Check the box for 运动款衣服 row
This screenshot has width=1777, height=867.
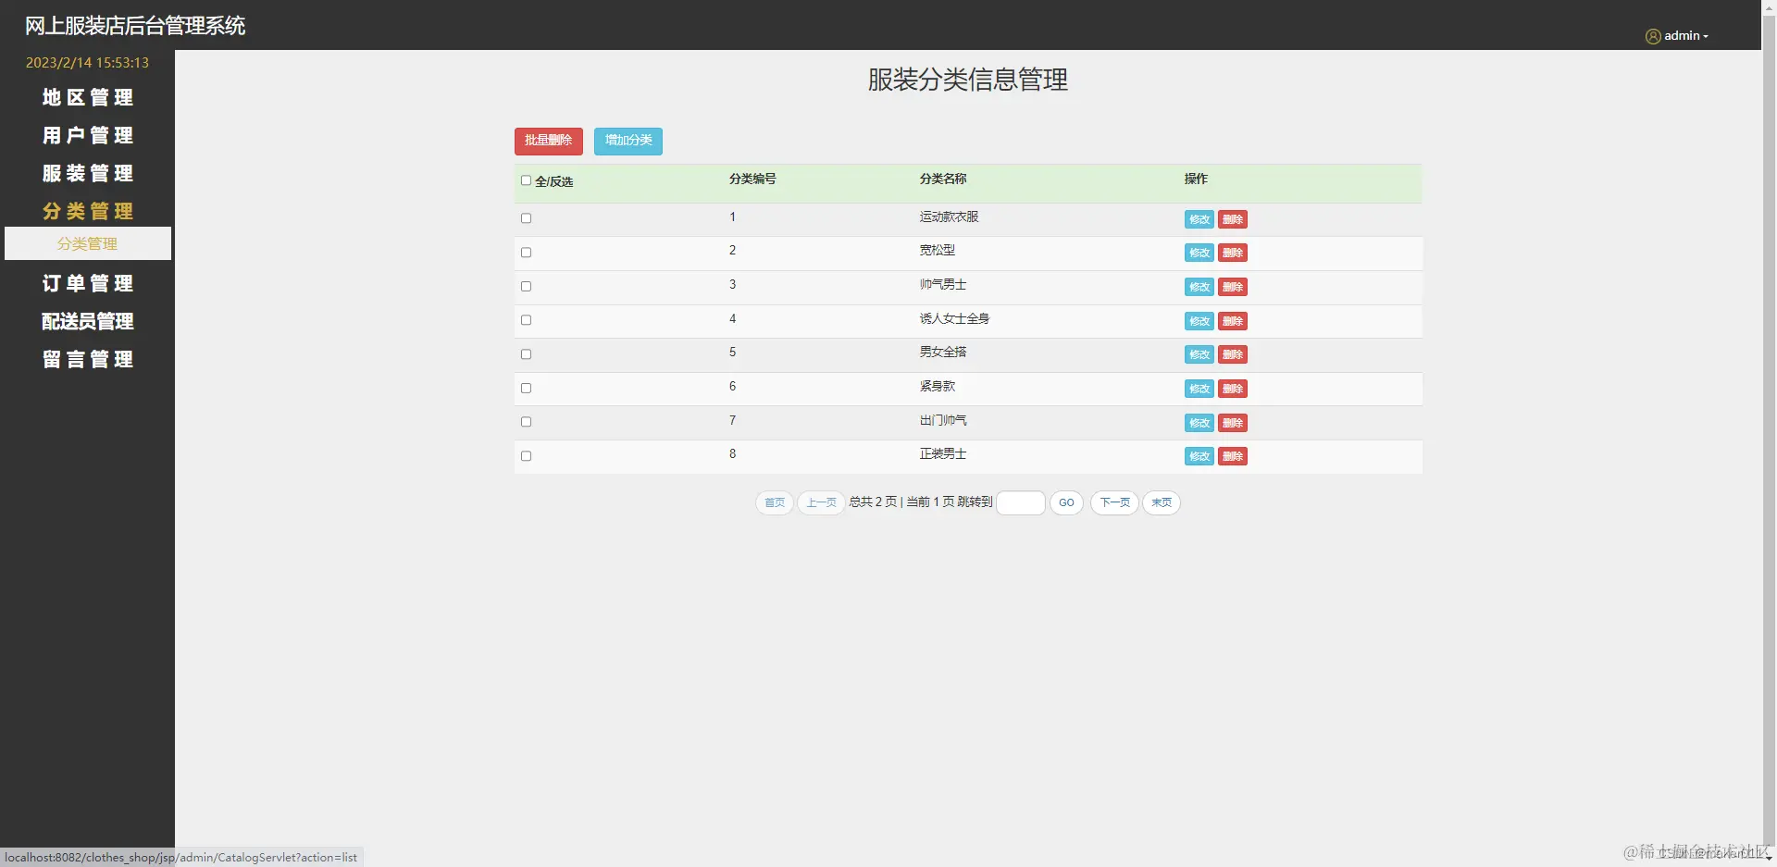pyautogui.click(x=526, y=218)
